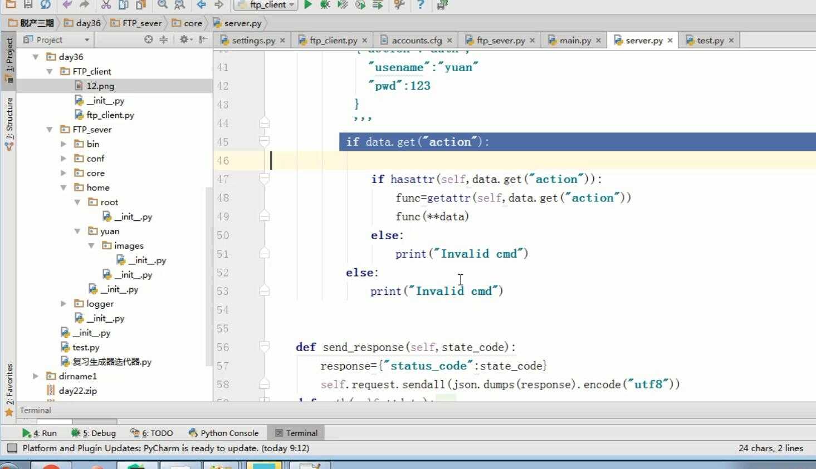Collapse the day36 folder
Image resolution: width=816 pixels, height=469 pixels.
click(x=36, y=57)
